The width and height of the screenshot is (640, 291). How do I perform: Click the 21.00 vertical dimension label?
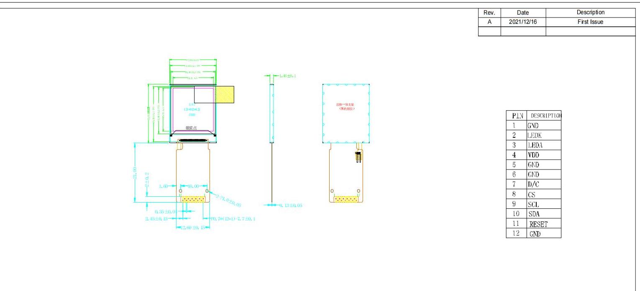(x=135, y=172)
